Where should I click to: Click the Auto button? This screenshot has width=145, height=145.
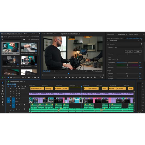tap(129, 51)
